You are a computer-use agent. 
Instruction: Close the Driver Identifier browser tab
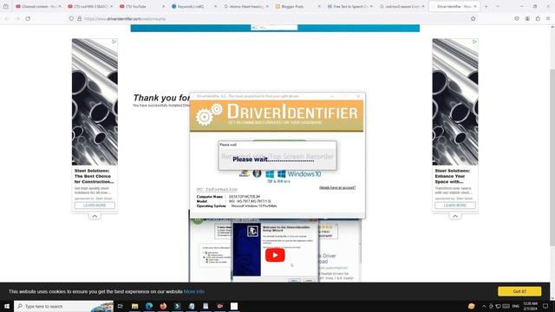point(475,6)
